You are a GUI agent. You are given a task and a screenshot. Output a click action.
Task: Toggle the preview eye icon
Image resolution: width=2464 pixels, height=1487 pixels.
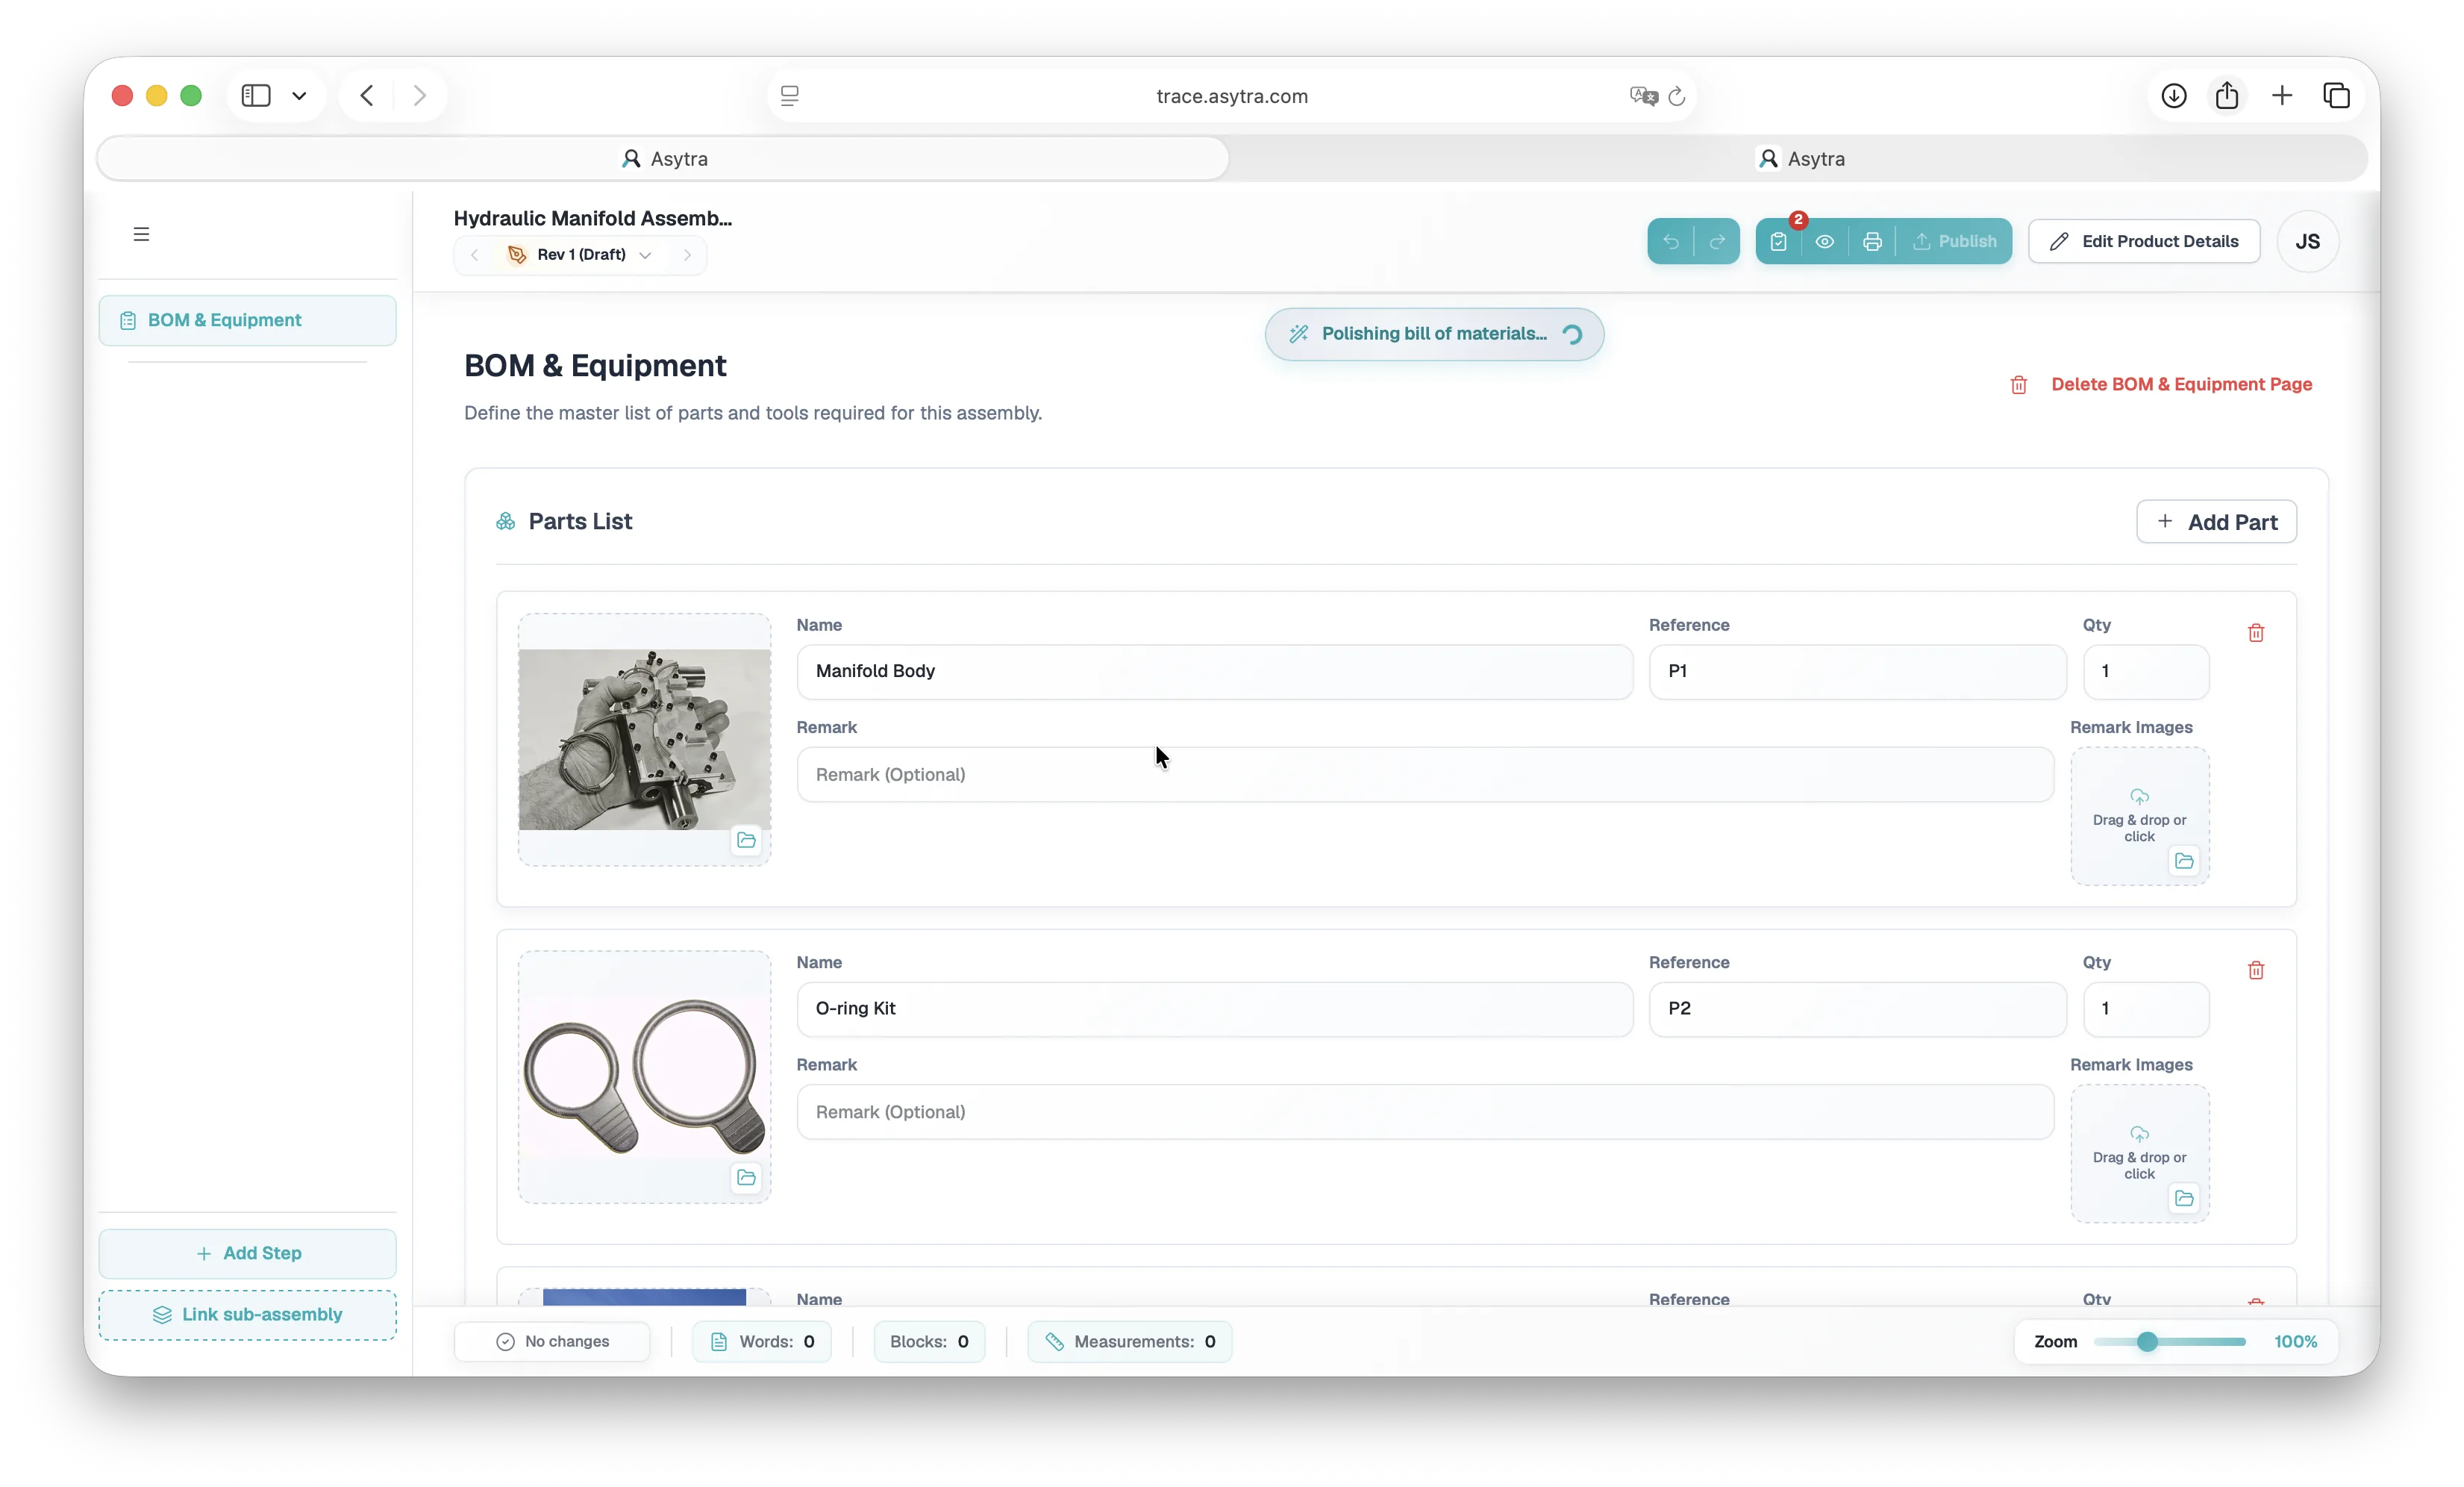pyautogui.click(x=1825, y=241)
